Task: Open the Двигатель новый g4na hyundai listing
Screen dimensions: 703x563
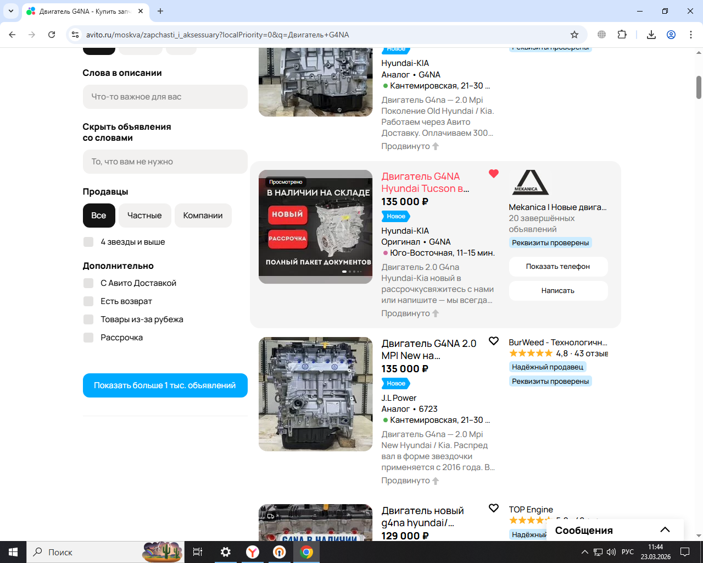Action: (x=422, y=517)
